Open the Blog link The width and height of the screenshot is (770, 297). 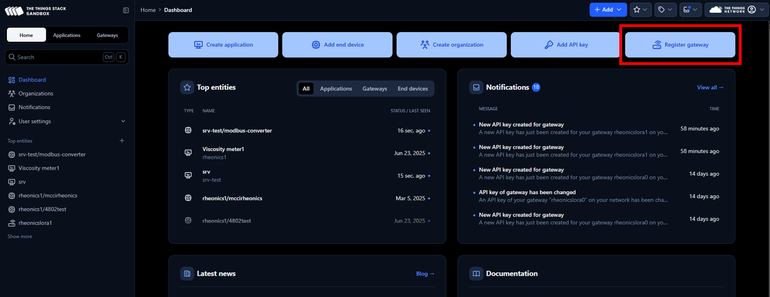(x=425, y=274)
